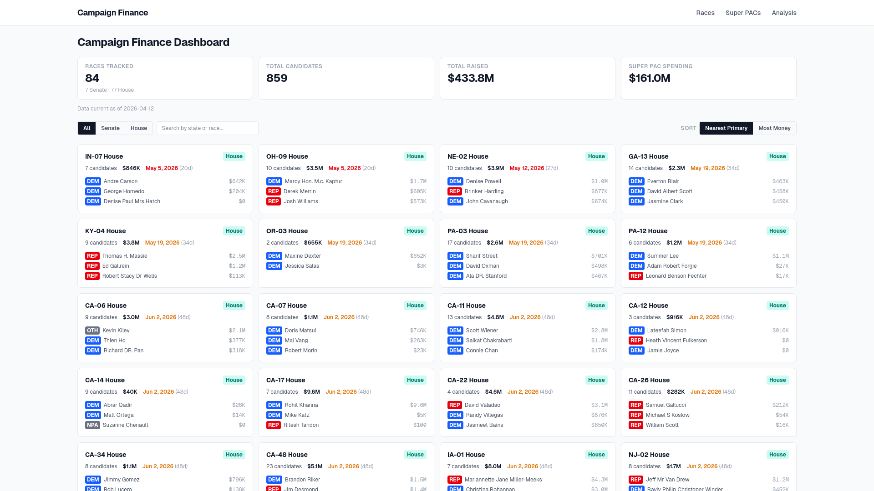The width and height of the screenshot is (874, 491).
Task: Click candidate Sharif Street in PA-03
Action: click(x=482, y=256)
